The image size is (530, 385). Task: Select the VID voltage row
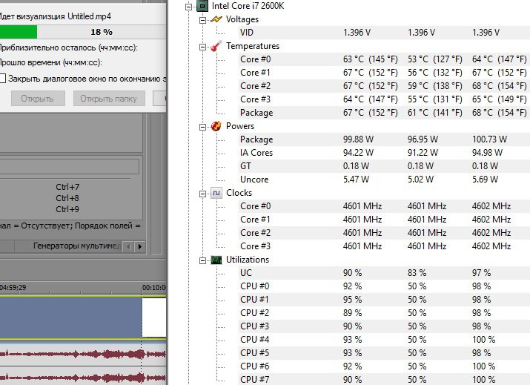[x=385, y=33]
